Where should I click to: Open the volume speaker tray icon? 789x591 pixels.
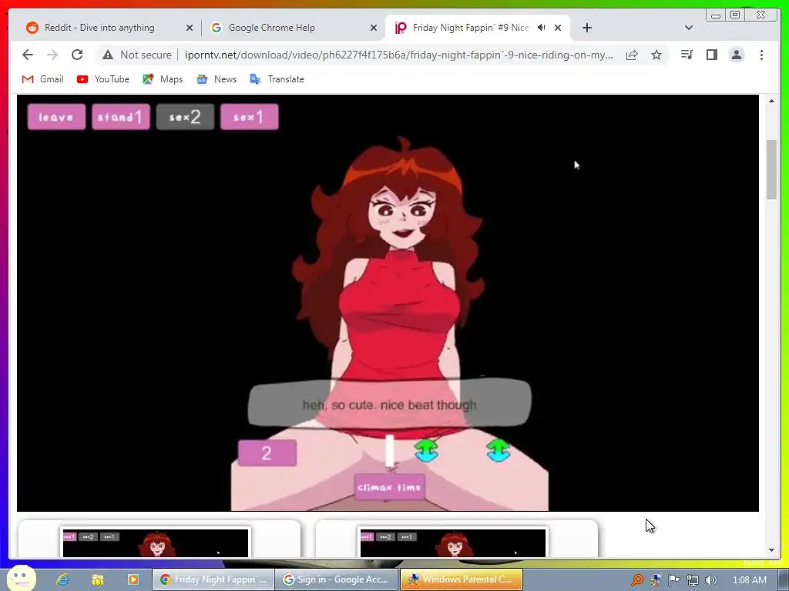point(710,580)
